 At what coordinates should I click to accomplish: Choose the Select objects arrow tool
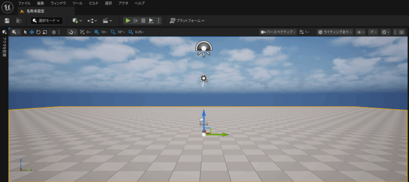click(x=25, y=32)
